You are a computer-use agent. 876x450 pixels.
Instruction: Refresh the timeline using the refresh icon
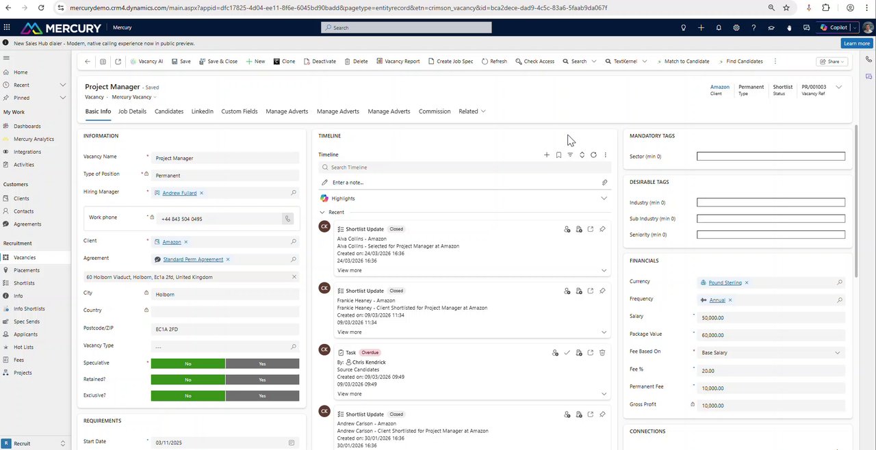pos(593,155)
